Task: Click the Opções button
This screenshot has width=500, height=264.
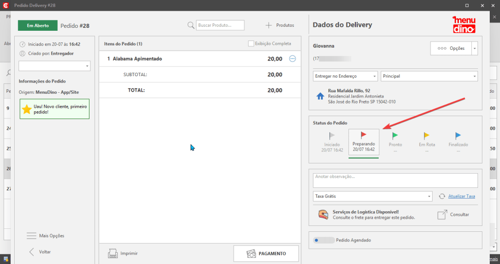Action: [x=451, y=48]
